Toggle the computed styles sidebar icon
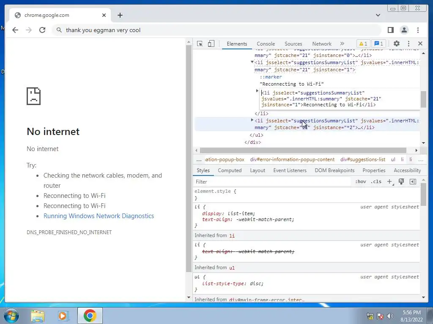 pyautogui.click(x=413, y=181)
